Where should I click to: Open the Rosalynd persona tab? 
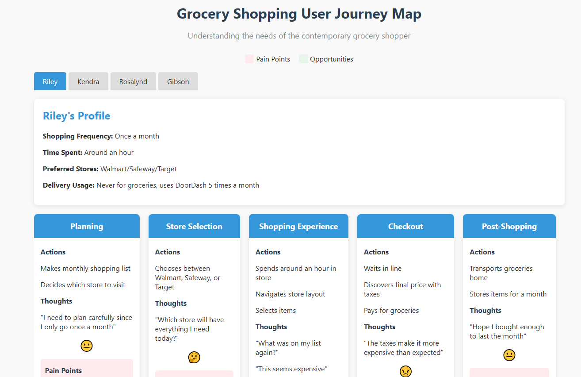click(133, 81)
